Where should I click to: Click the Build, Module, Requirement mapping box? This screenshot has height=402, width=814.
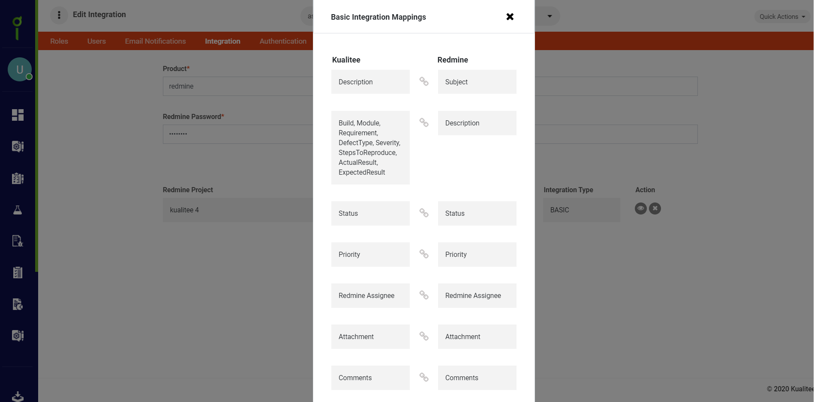[370, 148]
